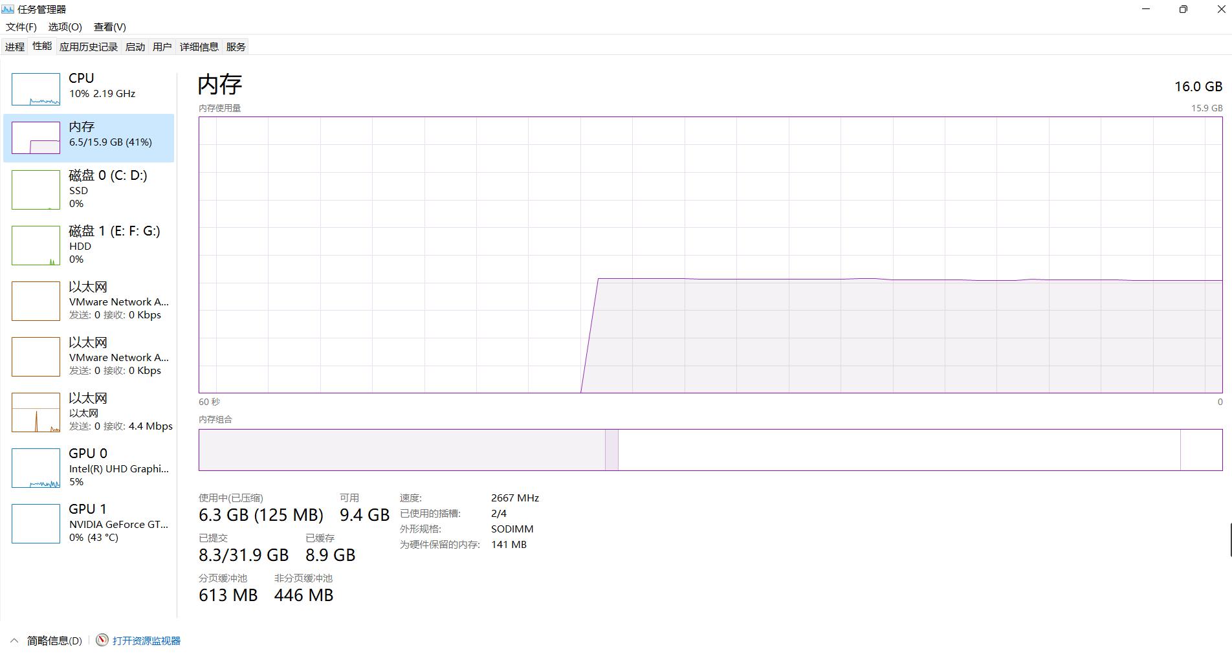Select the 磁盘 1 (E: F: G:) graph thumbnail
1232x658 pixels.
pos(36,245)
